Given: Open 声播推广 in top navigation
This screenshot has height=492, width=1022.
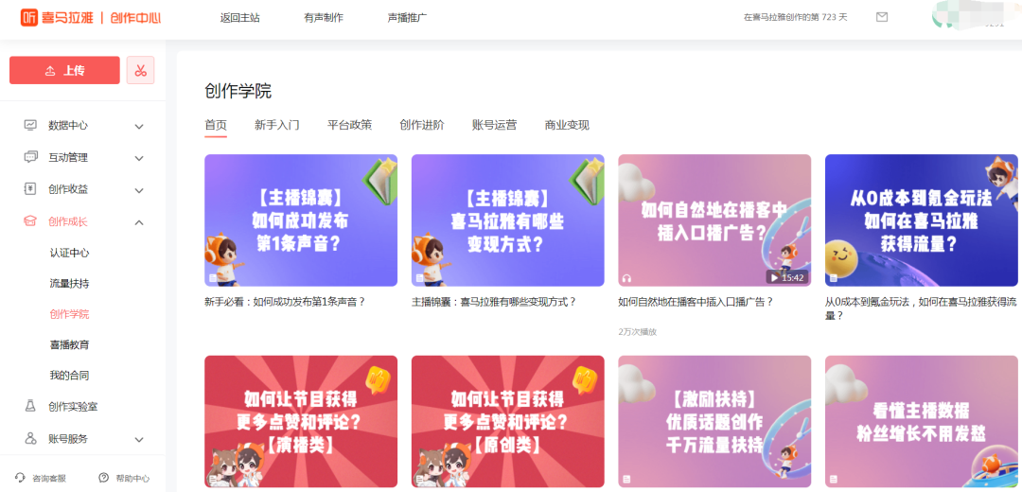Looking at the screenshot, I should (407, 18).
